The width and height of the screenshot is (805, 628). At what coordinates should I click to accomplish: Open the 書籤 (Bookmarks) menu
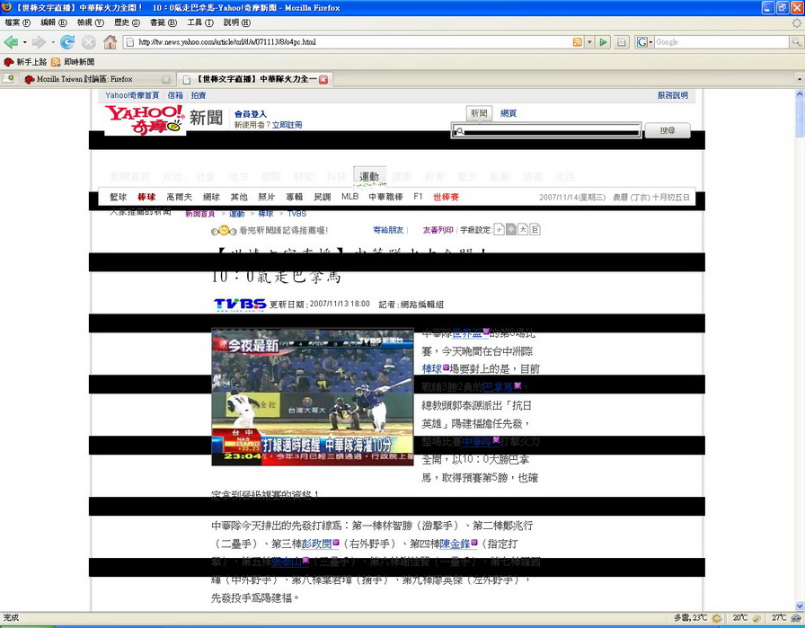click(x=164, y=22)
